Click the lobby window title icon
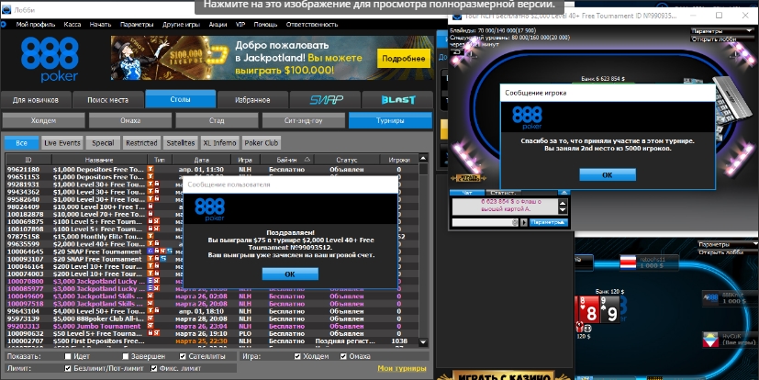This screenshot has height=380, width=759. pos(6,9)
